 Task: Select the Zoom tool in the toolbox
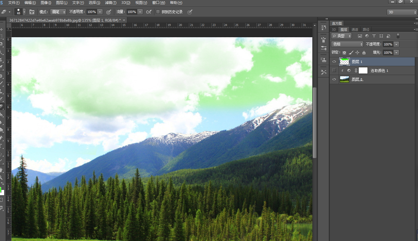click(1, 178)
